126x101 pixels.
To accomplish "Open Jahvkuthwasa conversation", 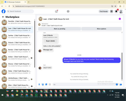I will (x=17, y=79).
